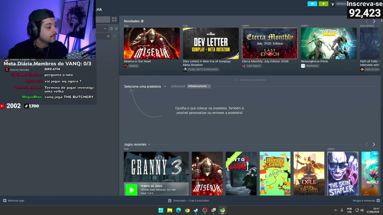Open the Windows Start menu
This screenshot has height=215, width=383.
pyautogui.click(x=161, y=210)
